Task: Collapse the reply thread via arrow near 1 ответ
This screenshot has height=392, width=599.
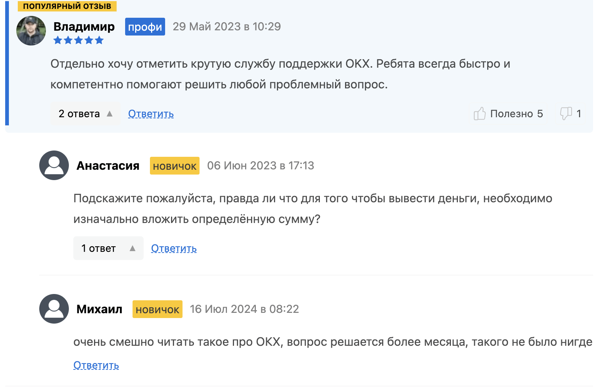Action: pos(133,248)
